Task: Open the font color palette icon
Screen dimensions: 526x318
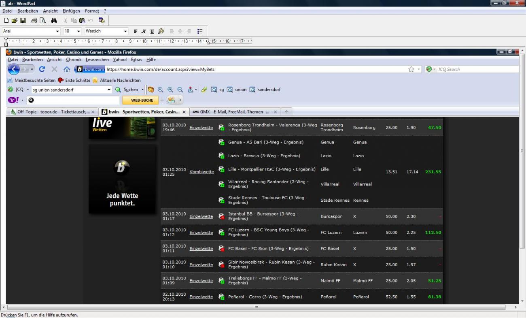Action: coord(161,31)
